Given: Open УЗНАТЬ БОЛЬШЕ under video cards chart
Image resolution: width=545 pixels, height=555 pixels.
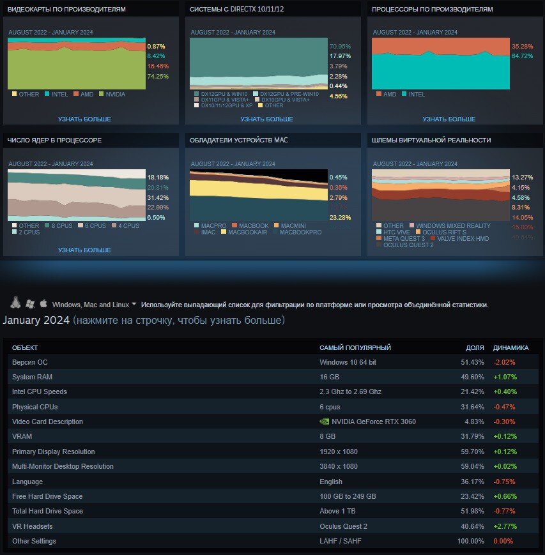Looking at the screenshot, I should coord(84,119).
